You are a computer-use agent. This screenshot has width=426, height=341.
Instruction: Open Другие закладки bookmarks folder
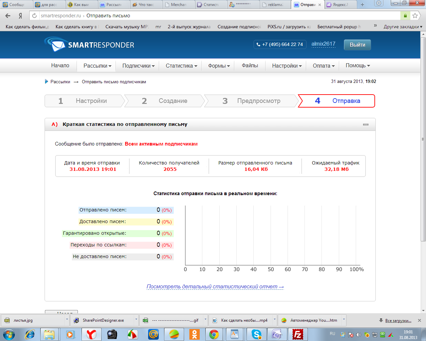pyautogui.click(x=403, y=27)
